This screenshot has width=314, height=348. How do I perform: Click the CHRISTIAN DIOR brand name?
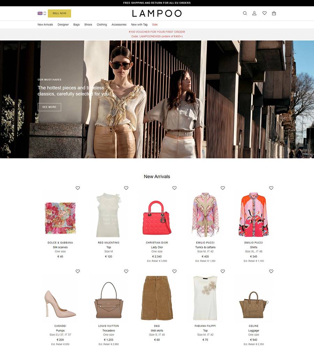tap(157, 243)
